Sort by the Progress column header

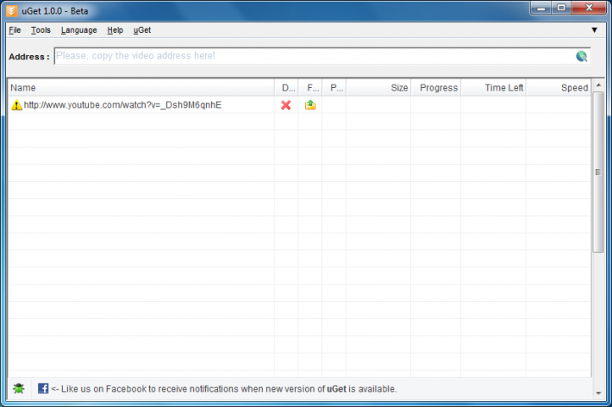point(435,87)
